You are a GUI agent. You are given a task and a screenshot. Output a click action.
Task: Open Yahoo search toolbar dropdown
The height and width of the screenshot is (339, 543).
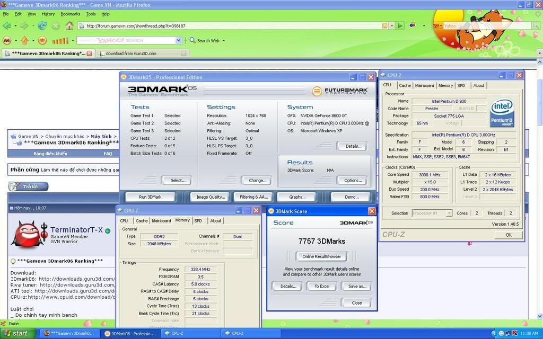coord(178,40)
